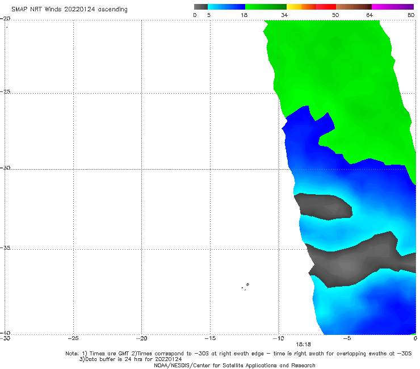Click the -20 longitude label on bottom axis

[142, 338]
